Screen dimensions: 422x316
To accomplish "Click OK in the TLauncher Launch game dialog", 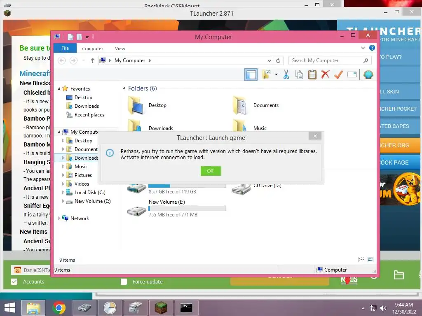I will 211,171.
